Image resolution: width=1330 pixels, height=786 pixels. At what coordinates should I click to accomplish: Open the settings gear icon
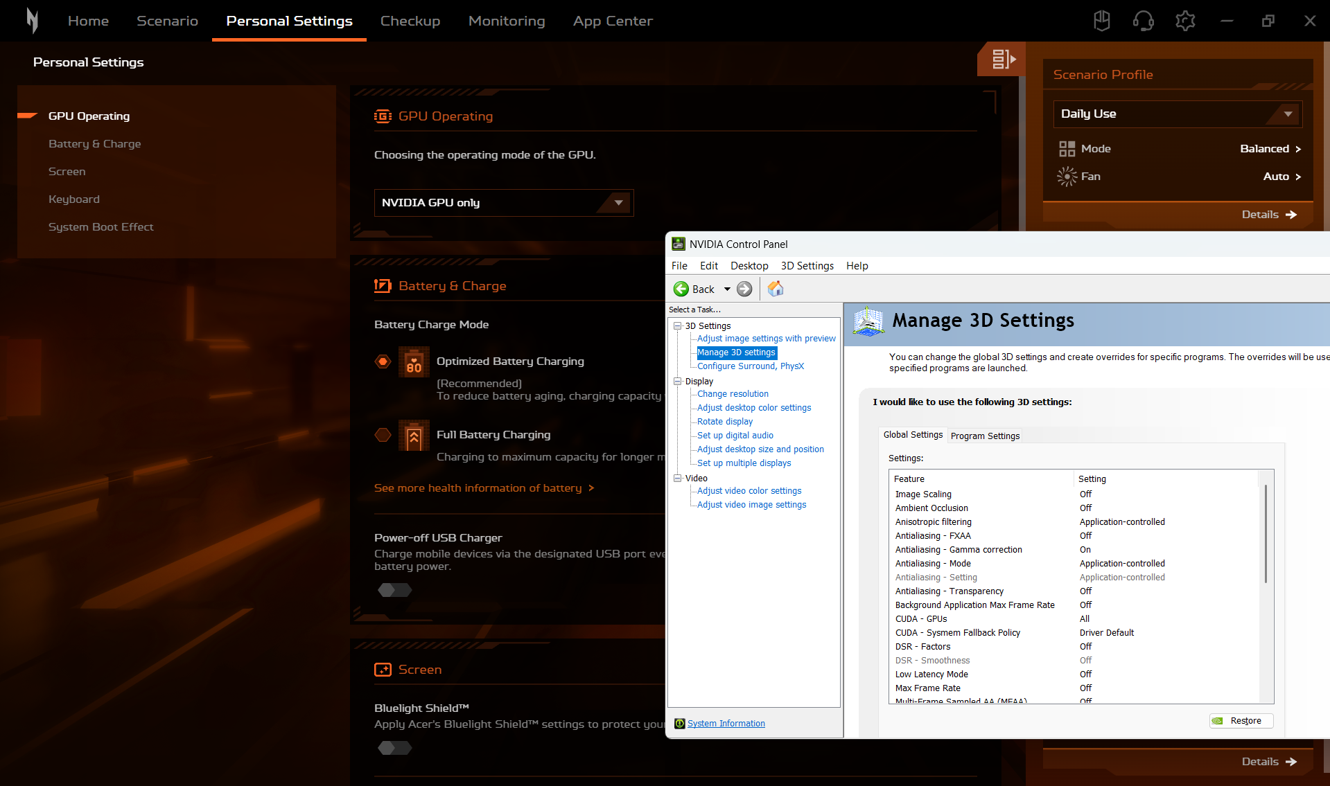[1185, 21]
